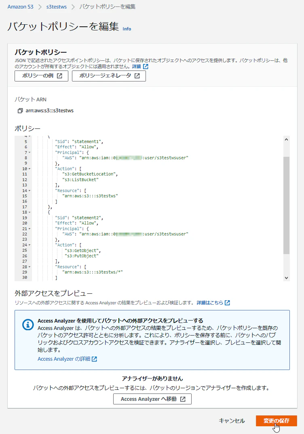This screenshot has width=304, height=434.
Task: Click the Info link beside the page title
Action: point(127,29)
